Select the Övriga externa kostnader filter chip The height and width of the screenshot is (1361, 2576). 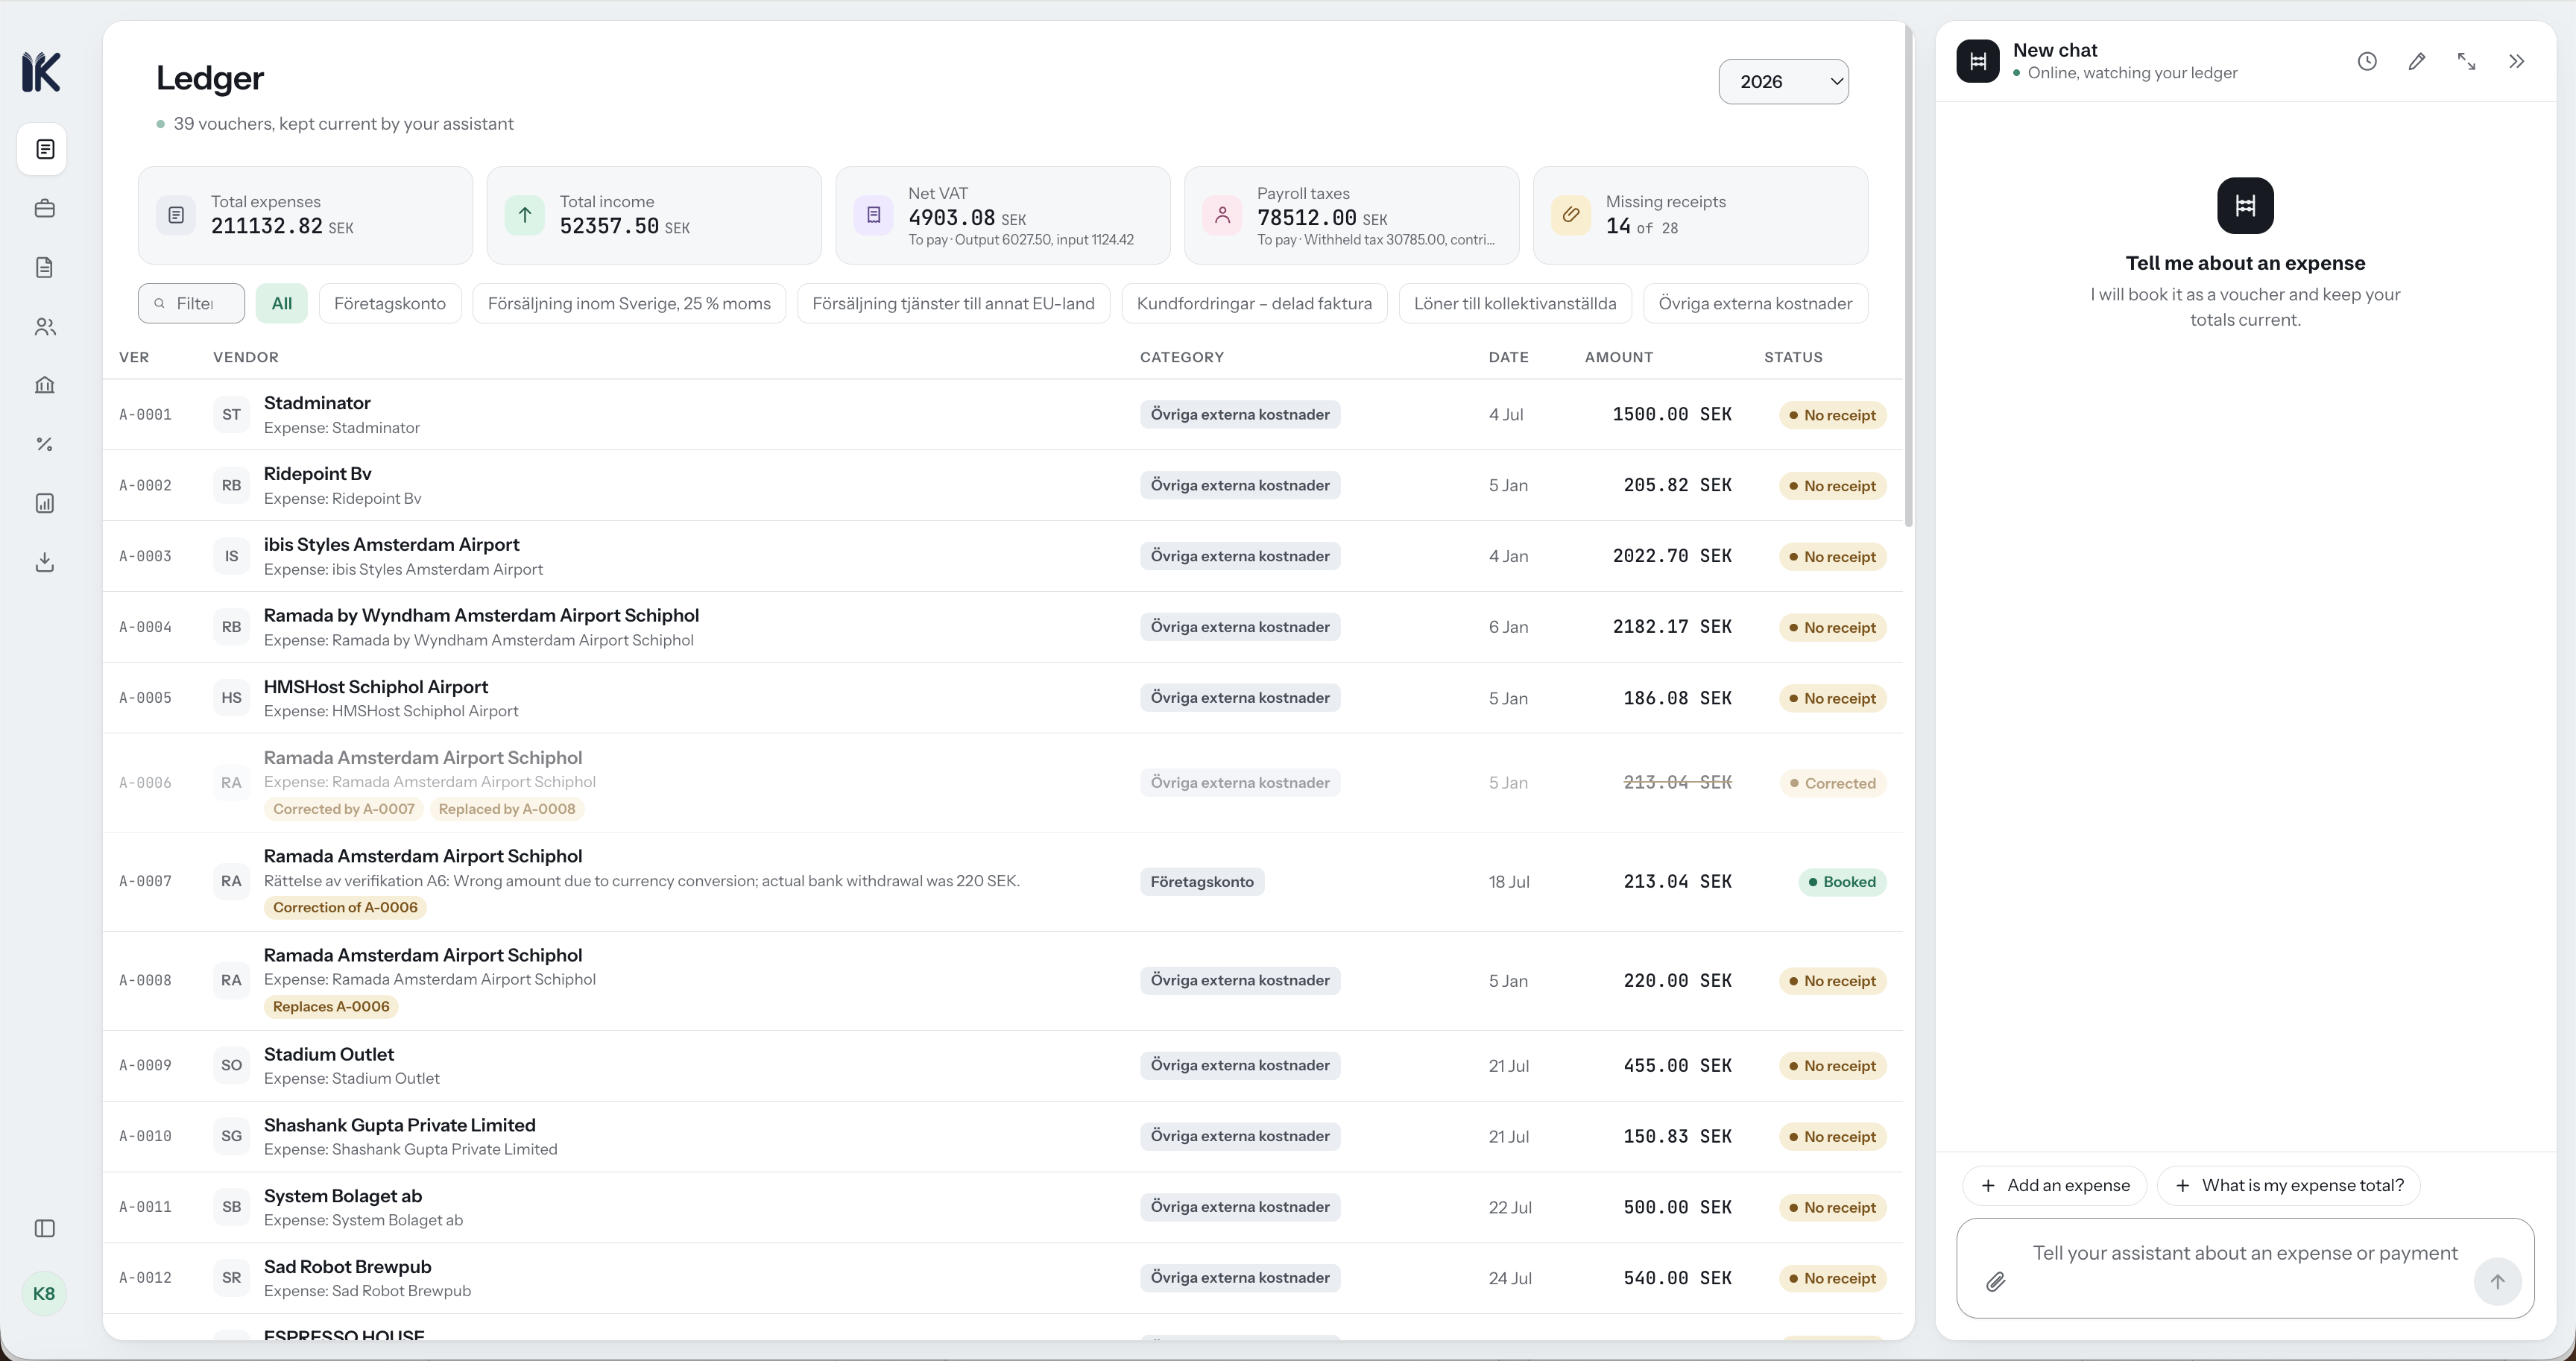pos(1755,303)
